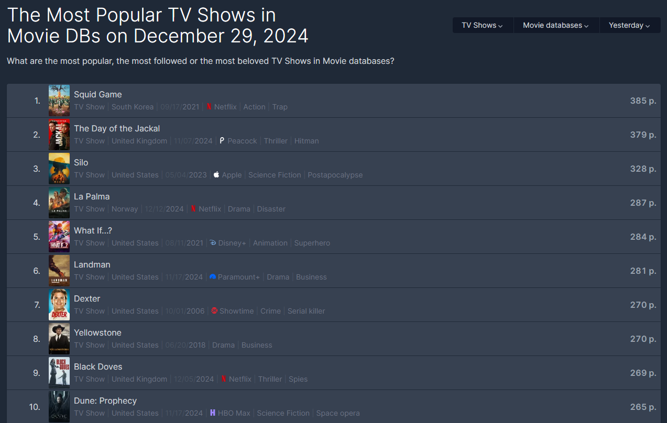Image resolution: width=667 pixels, height=423 pixels.
Task: Open the La Palma title link
Action: [92, 196]
